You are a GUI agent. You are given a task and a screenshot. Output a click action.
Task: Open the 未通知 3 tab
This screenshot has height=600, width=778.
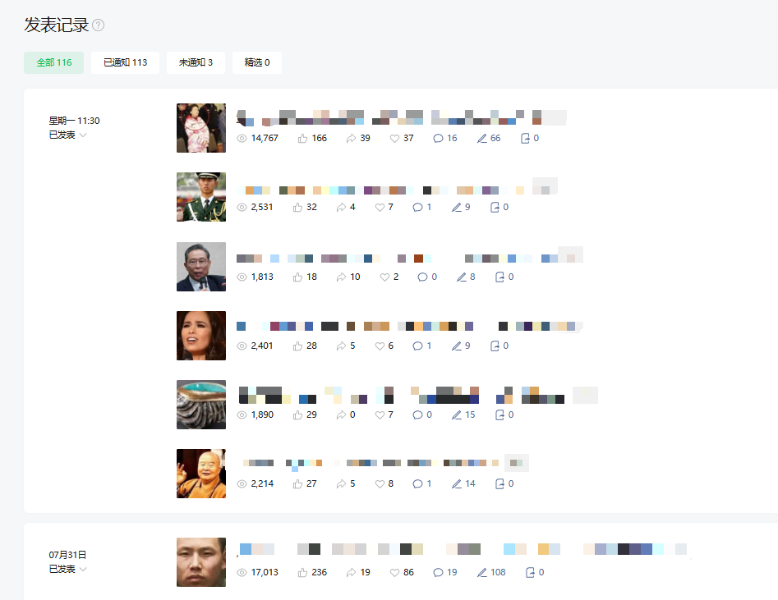[x=196, y=62]
